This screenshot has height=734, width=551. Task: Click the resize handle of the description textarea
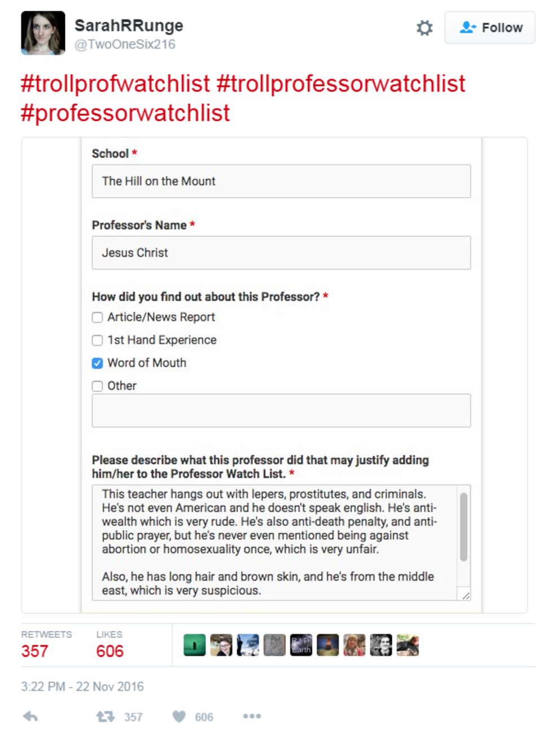coord(466,594)
